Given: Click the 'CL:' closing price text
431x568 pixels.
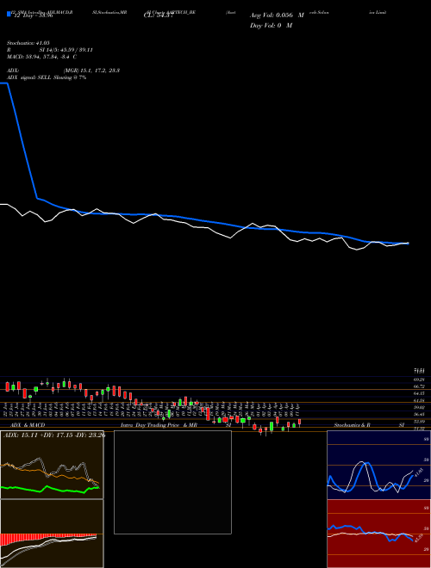Looking at the screenshot, I should (x=157, y=16).
